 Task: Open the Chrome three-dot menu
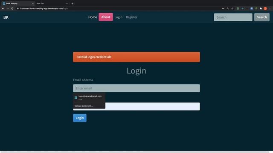(270, 8)
